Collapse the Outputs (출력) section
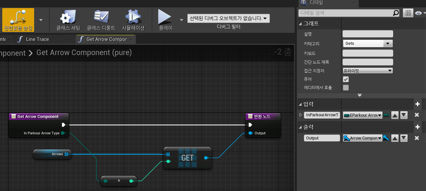The image size is (426, 191). pos(301,127)
